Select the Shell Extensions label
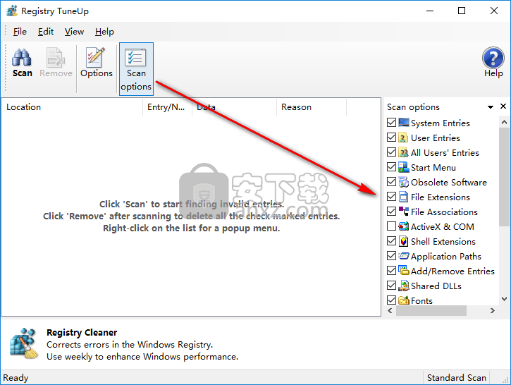511x385 pixels. tap(443, 242)
